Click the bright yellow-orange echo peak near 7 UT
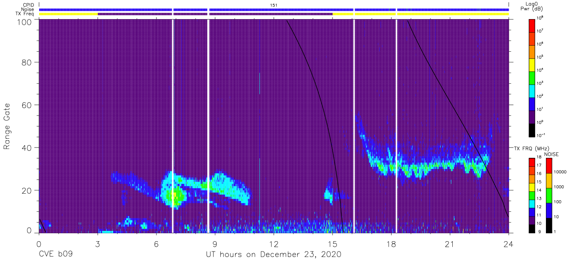The height and width of the screenshot is (264, 572). pyautogui.click(x=175, y=196)
